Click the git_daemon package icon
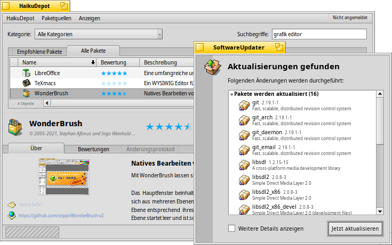 [244, 135]
